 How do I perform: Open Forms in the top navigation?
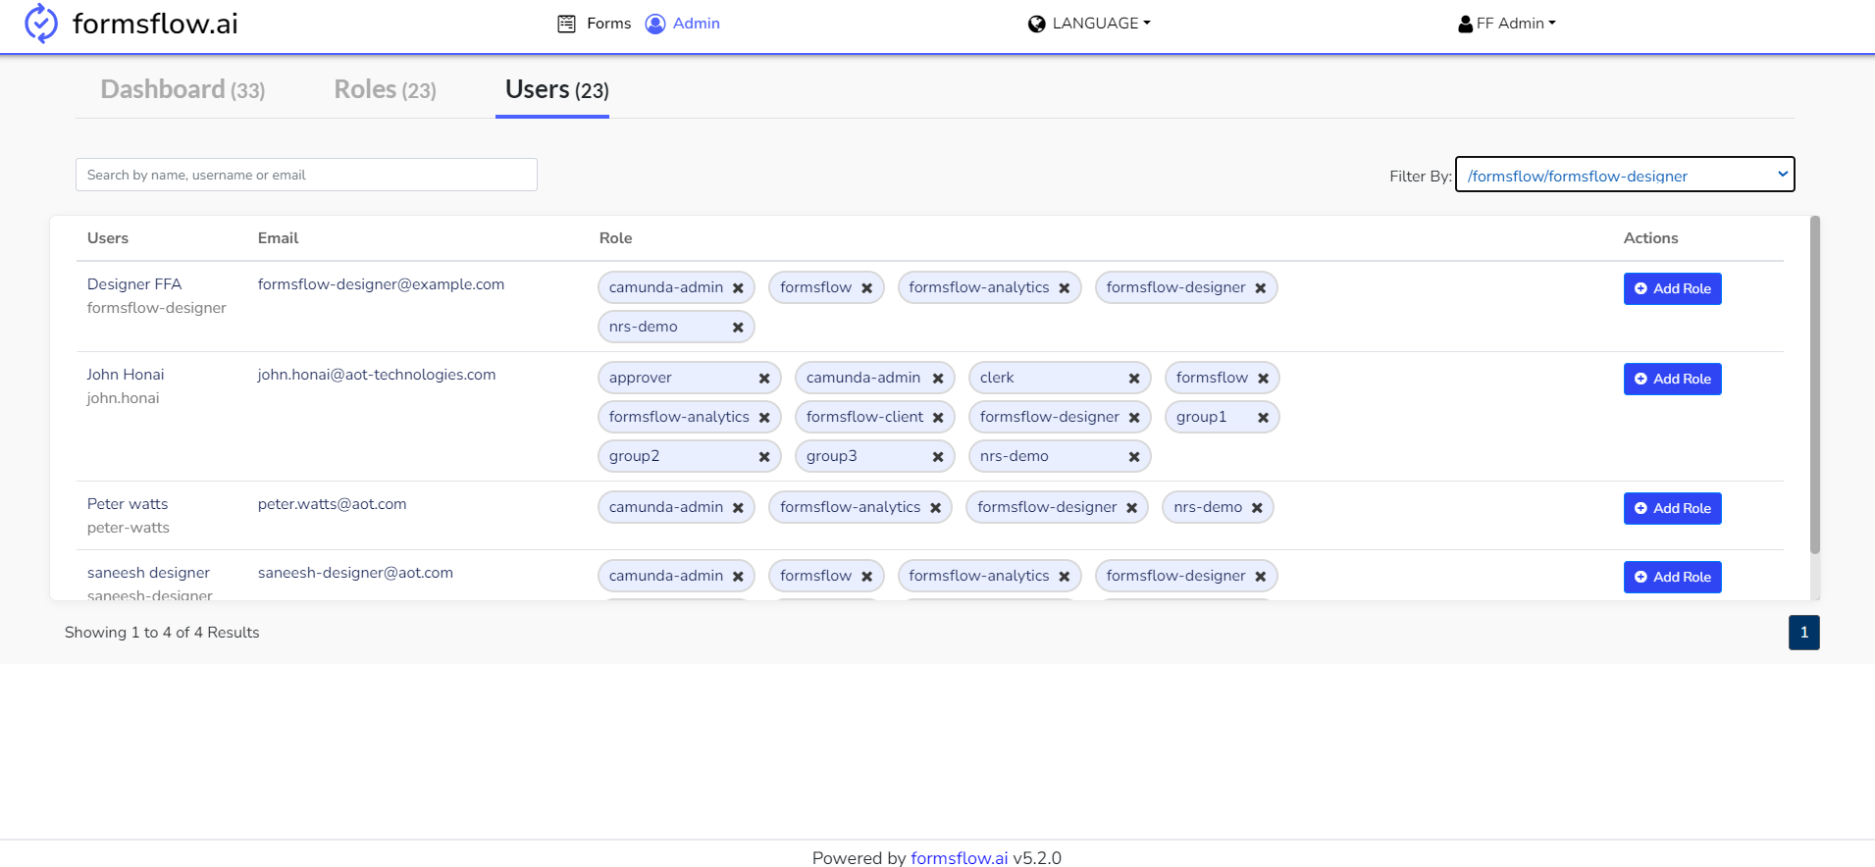[595, 24]
